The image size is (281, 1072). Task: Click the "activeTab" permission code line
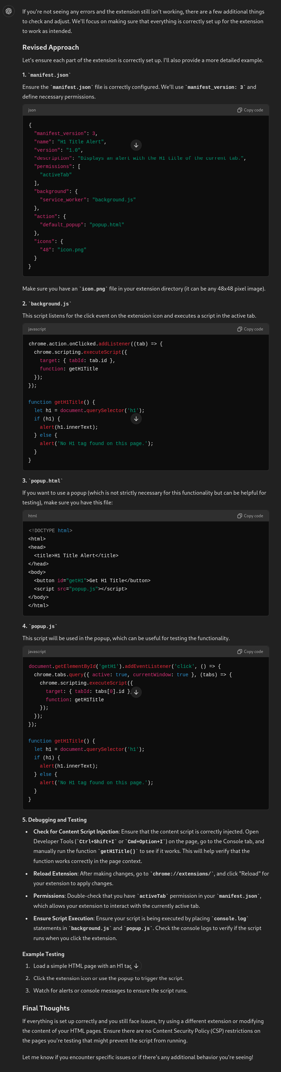[x=56, y=175]
